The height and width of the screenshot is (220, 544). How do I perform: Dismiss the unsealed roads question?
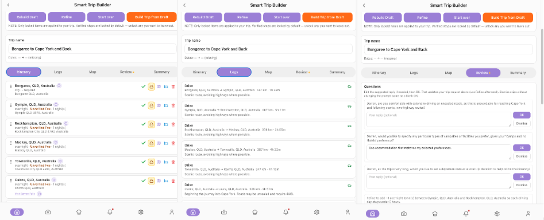(522, 124)
